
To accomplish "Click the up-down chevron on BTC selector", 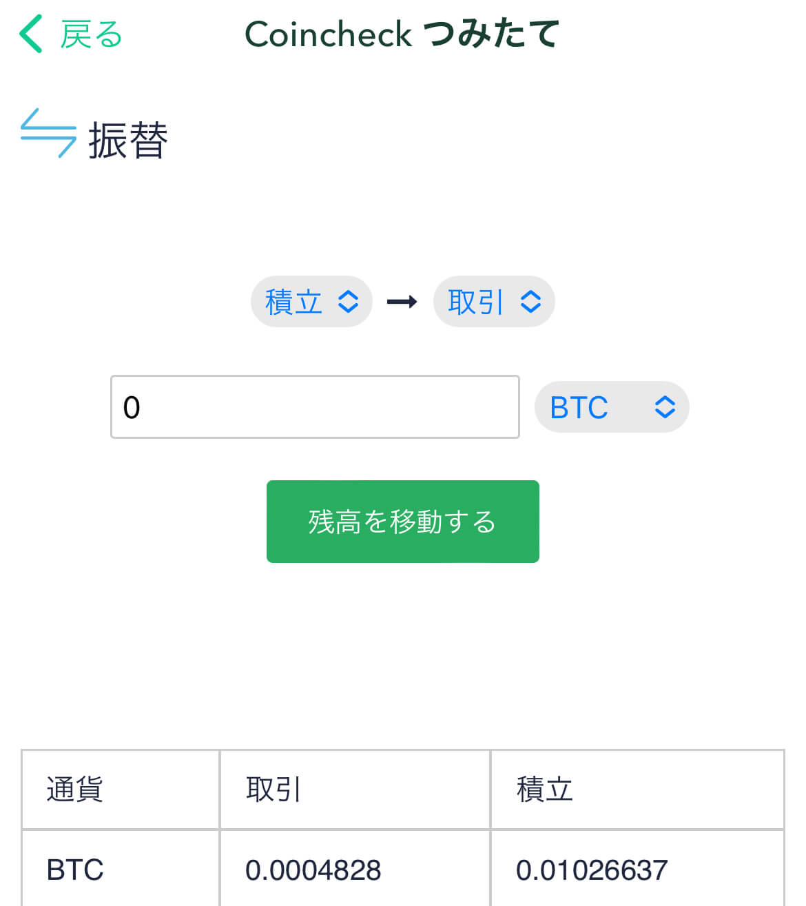I will (665, 407).
